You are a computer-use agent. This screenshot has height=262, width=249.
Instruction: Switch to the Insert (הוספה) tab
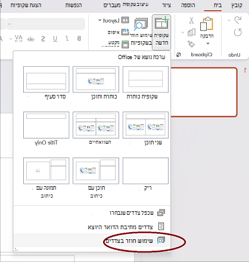tap(188, 5)
